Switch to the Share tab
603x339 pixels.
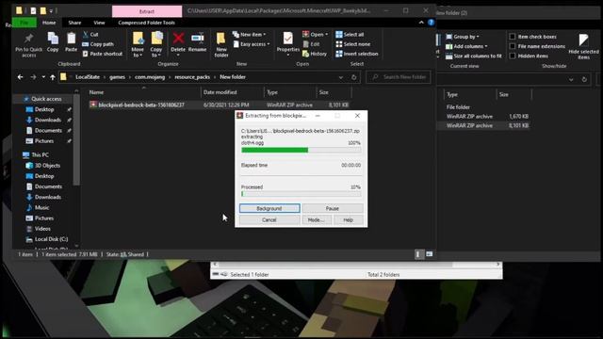[74, 23]
